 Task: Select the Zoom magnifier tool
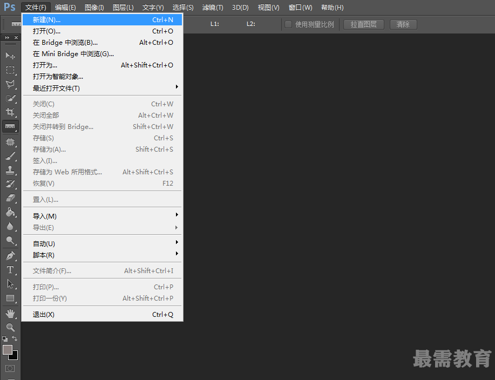pos(10,327)
